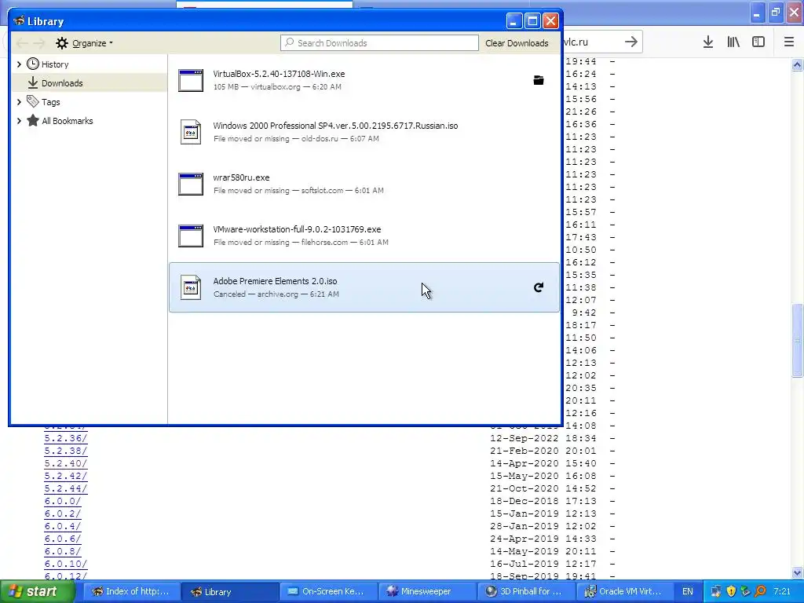
Task: Expand the History tree node
Action: [19, 64]
